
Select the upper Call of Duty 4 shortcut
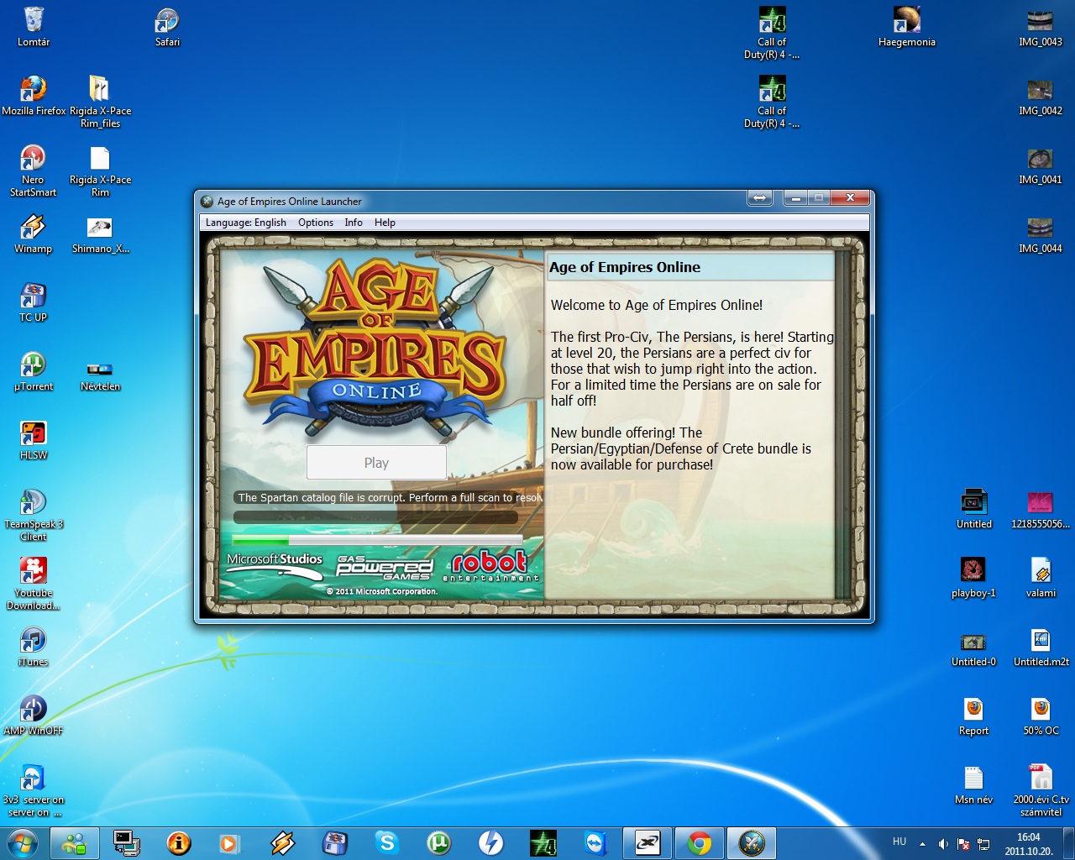(x=772, y=32)
